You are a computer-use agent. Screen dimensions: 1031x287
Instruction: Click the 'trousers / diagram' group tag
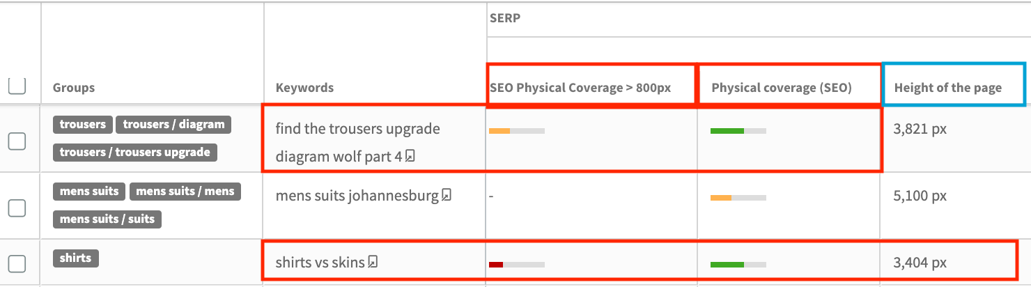[174, 125]
